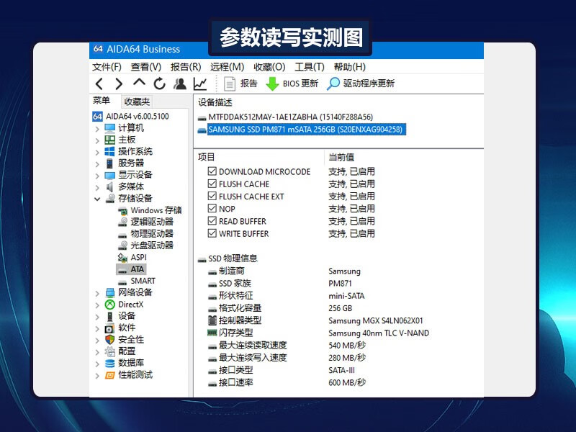Click the 网络设备 network icon
Image resolution: width=576 pixels, height=432 pixels.
coord(110,292)
